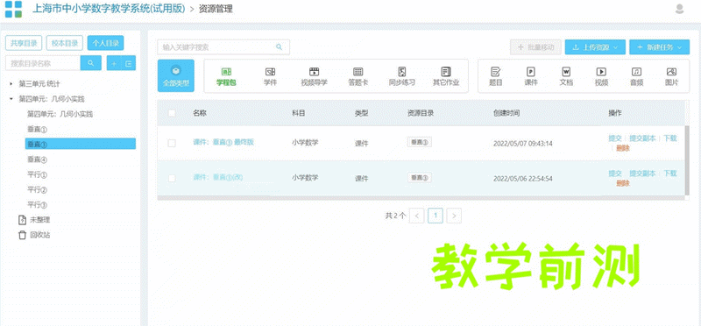Click 提交副本 for the 2022/05/06 row
Viewport: 701px width, 326px height.
pos(642,173)
